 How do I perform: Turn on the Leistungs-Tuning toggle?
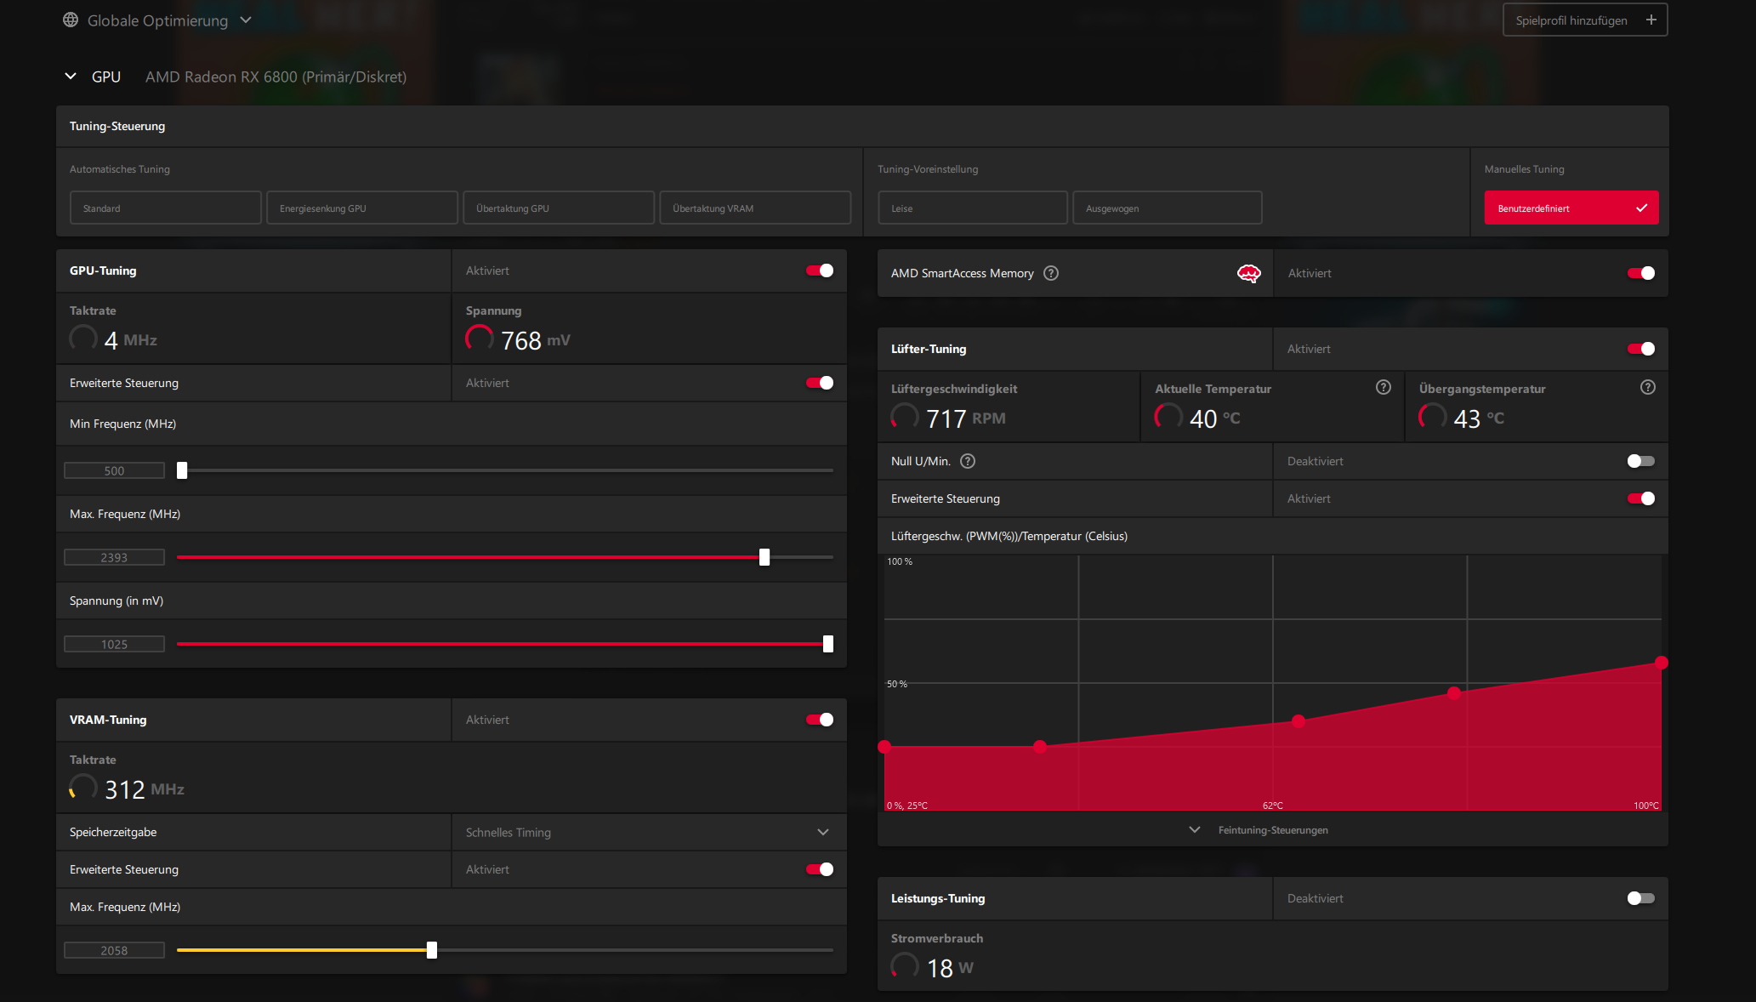point(1640,898)
